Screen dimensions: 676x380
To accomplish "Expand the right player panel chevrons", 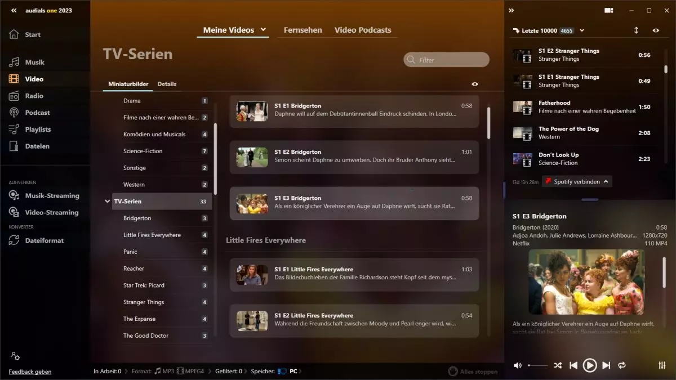I will click(512, 10).
